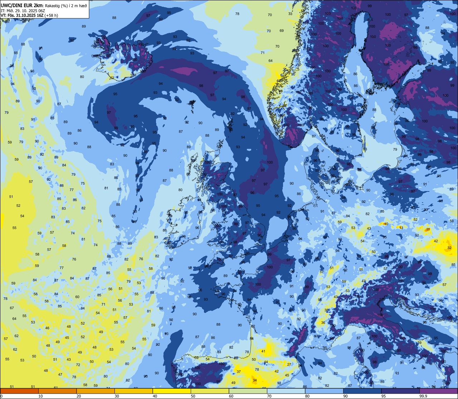Click the title "UWC/DINI EUR 2km"
458x399 pixels.
[x=21, y=5]
